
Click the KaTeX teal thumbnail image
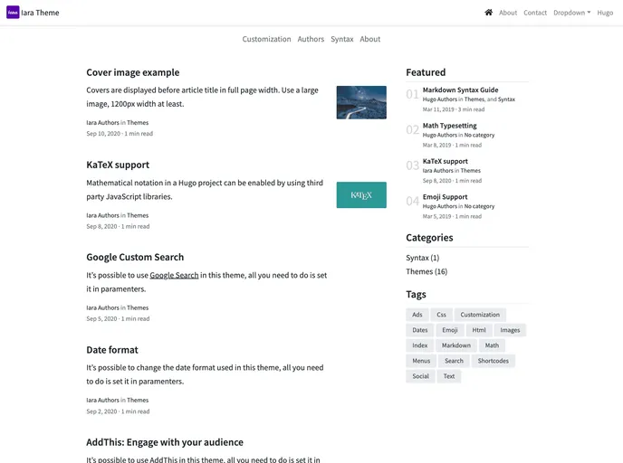[361, 194]
